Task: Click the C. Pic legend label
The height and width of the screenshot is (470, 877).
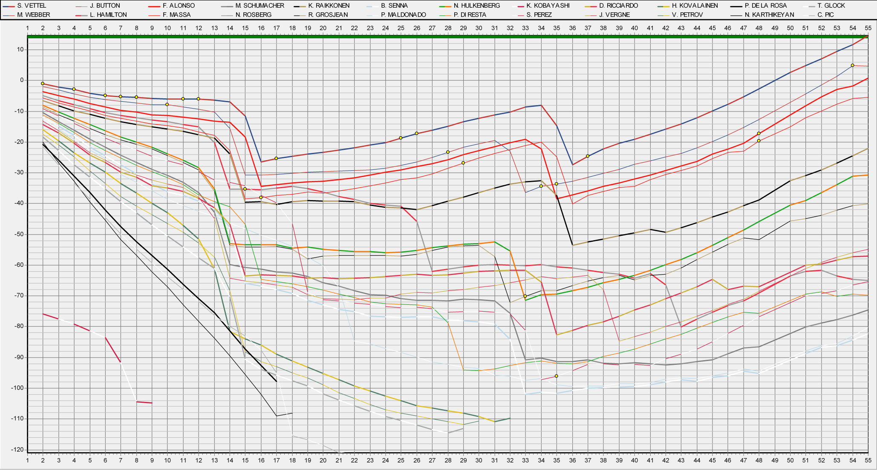Action: tap(825, 14)
